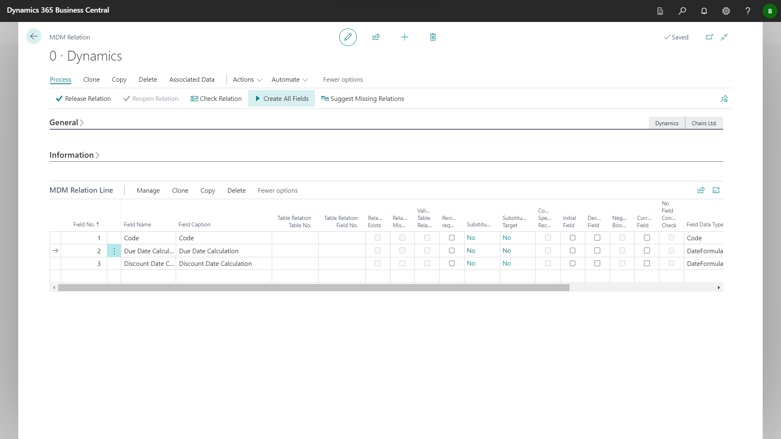Open the user account avatar B

click(x=770, y=11)
